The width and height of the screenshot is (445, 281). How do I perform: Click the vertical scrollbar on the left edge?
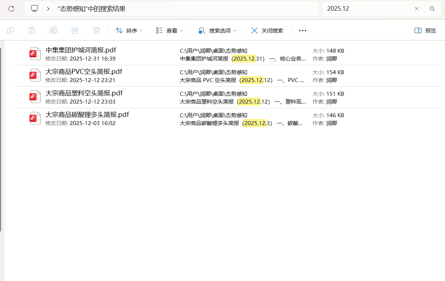[x=1, y=140]
